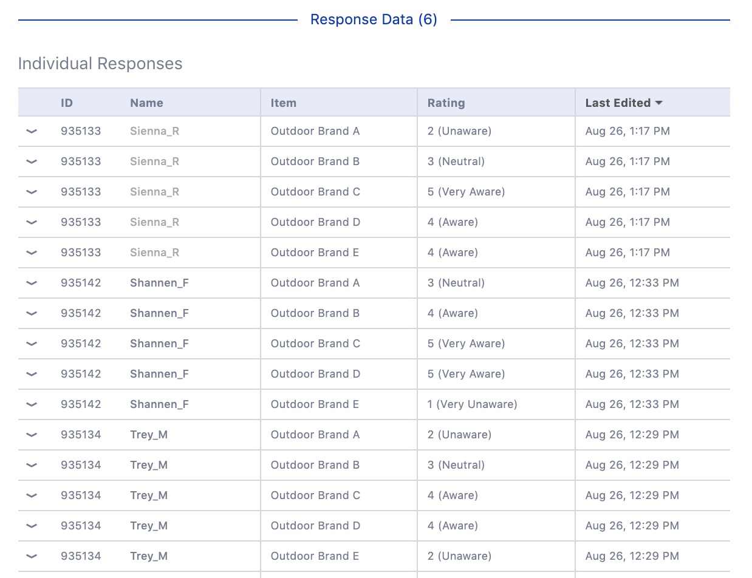Select Trey_M name in Outdoor Brand D row
Image resolution: width=752 pixels, height=578 pixels.
pos(149,526)
